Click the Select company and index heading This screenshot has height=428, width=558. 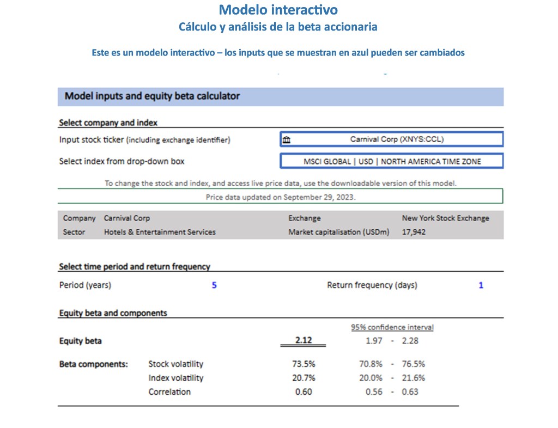pos(108,123)
